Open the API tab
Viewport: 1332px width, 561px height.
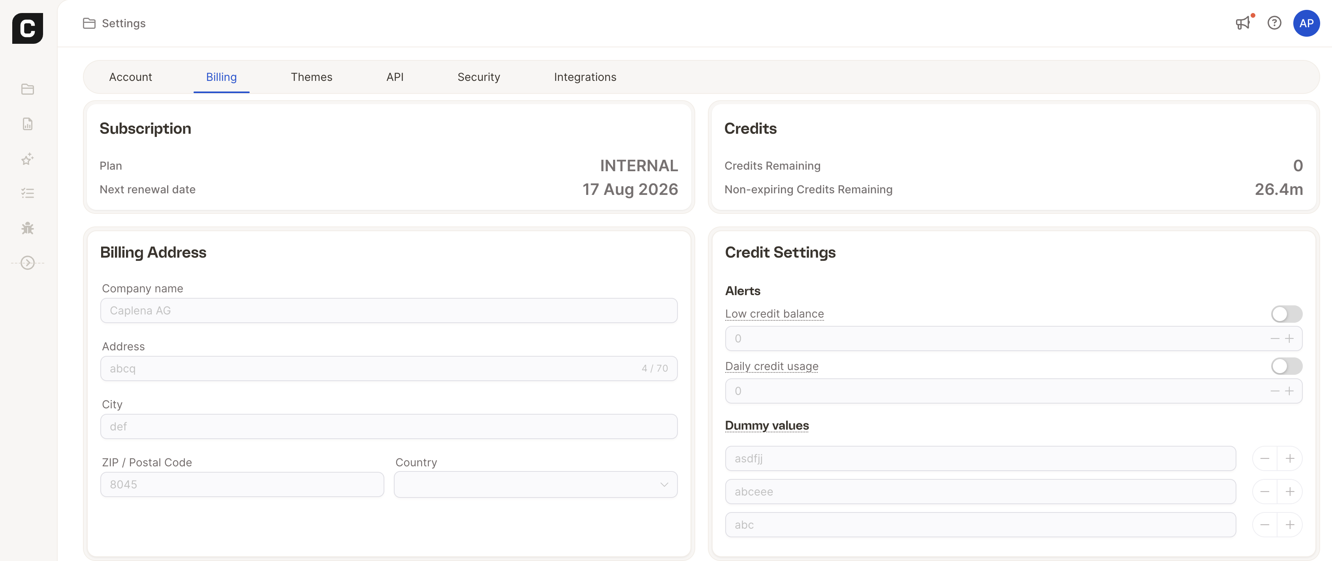pos(395,77)
